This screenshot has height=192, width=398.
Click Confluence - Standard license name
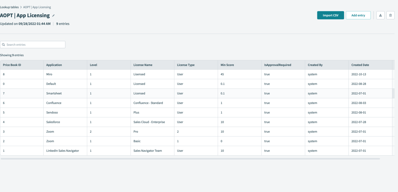point(152,103)
